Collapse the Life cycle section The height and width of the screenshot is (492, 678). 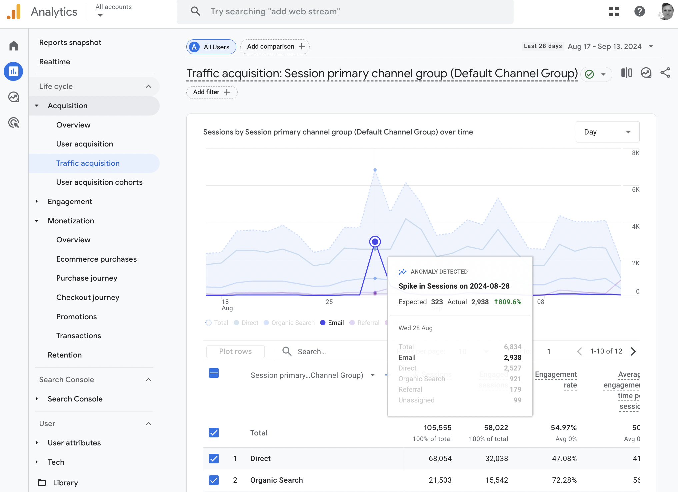[x=149, y=86]
